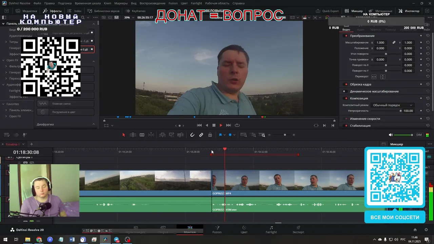
Task: Stop playback in the viewer
Action: point(214,125)
